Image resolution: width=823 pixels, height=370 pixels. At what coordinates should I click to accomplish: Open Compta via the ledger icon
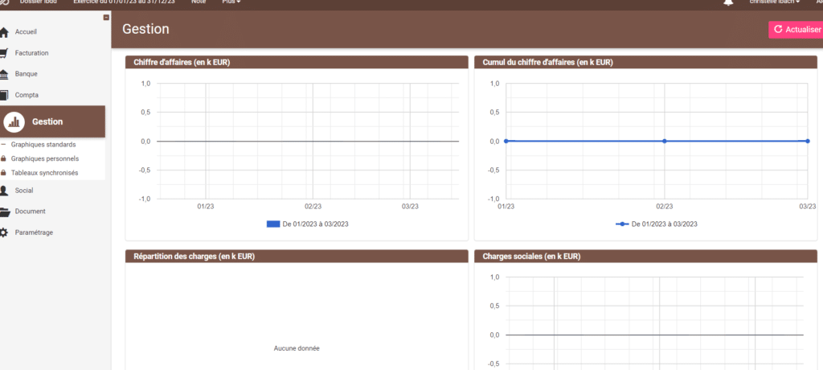click(x=4, y=95)
